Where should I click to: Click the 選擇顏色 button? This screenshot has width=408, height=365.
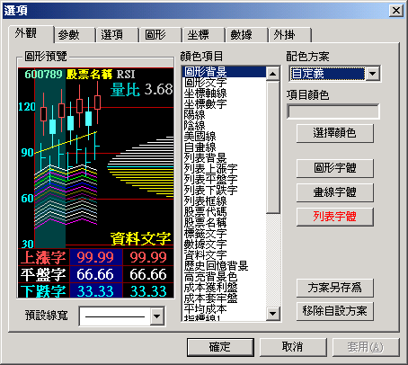pyautogui.click(x=335, y=133)
